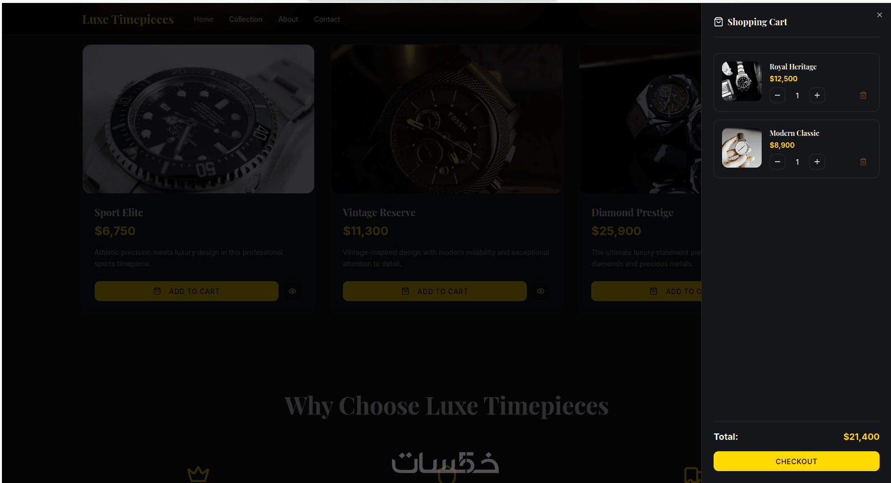Increase Royal Heritage quantity with plus
This screenshot has width=891, height=483.
[817, 95]
